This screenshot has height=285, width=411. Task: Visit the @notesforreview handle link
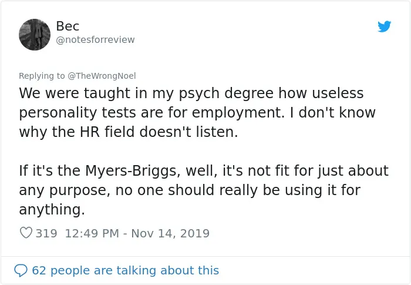pos(95,39)
